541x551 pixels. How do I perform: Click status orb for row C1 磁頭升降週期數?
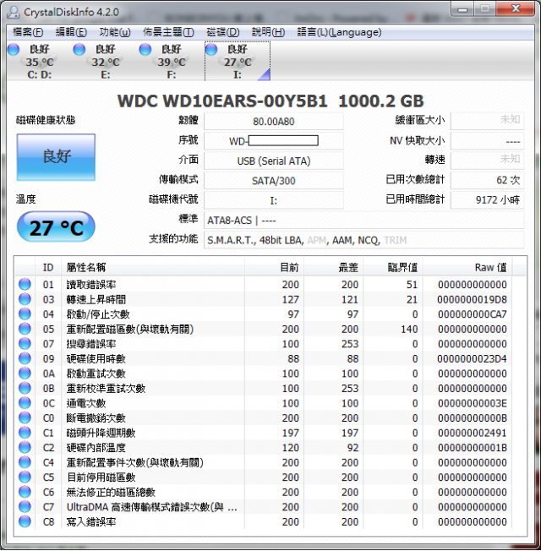(25, 432)
